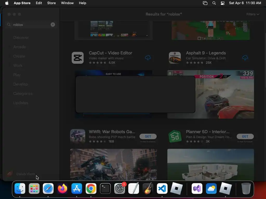266x199 pixels.
Task: Click the 25K ratings count for Asphalt 9
Action: (209, 63)
